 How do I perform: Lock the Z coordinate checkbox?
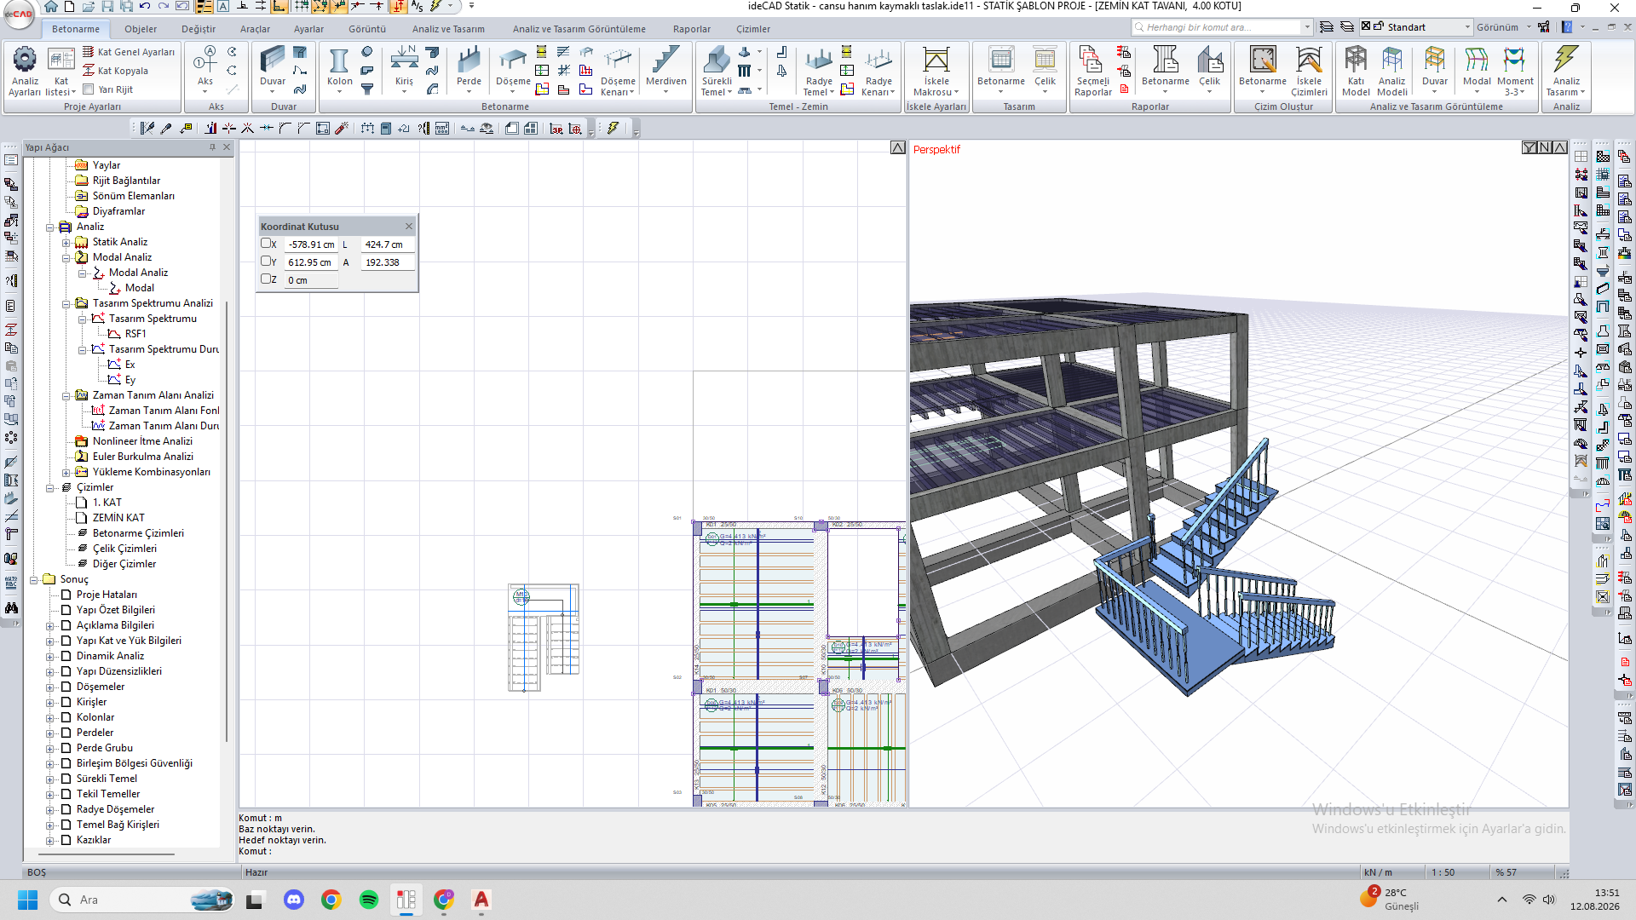coord(266,279)
